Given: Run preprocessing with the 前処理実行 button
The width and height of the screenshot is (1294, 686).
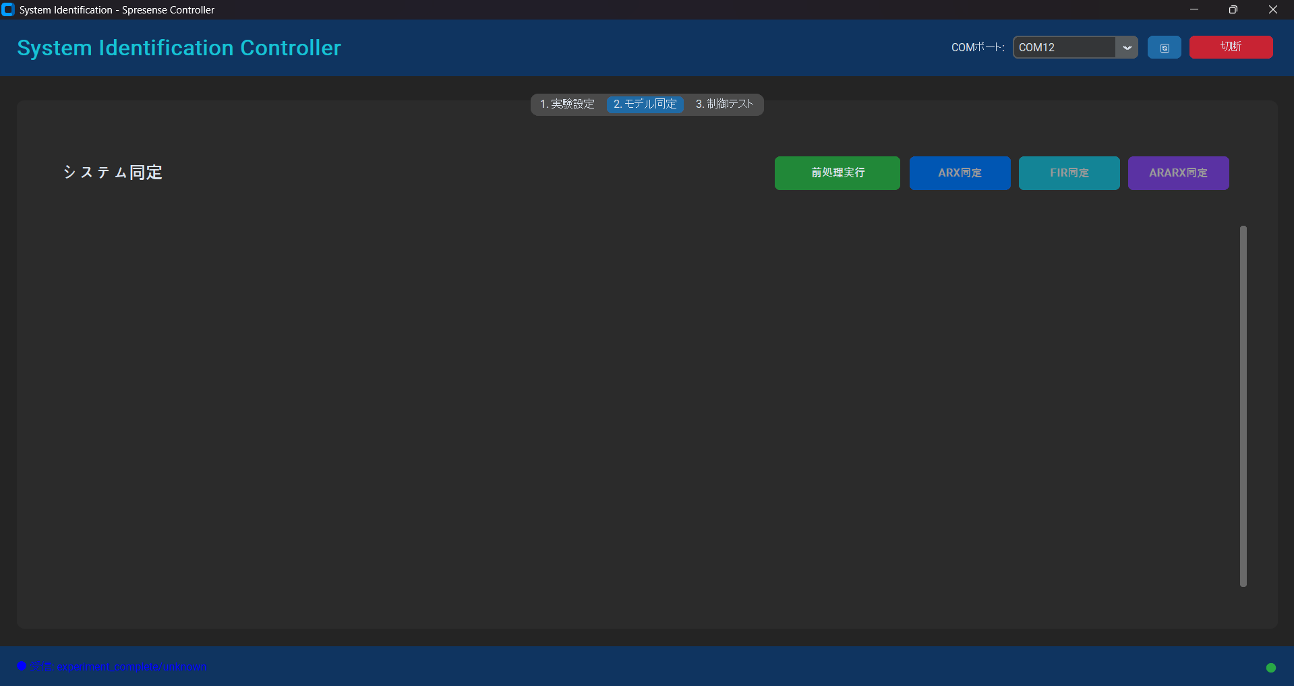Looking at the screenshot, I should pos(837,173).
